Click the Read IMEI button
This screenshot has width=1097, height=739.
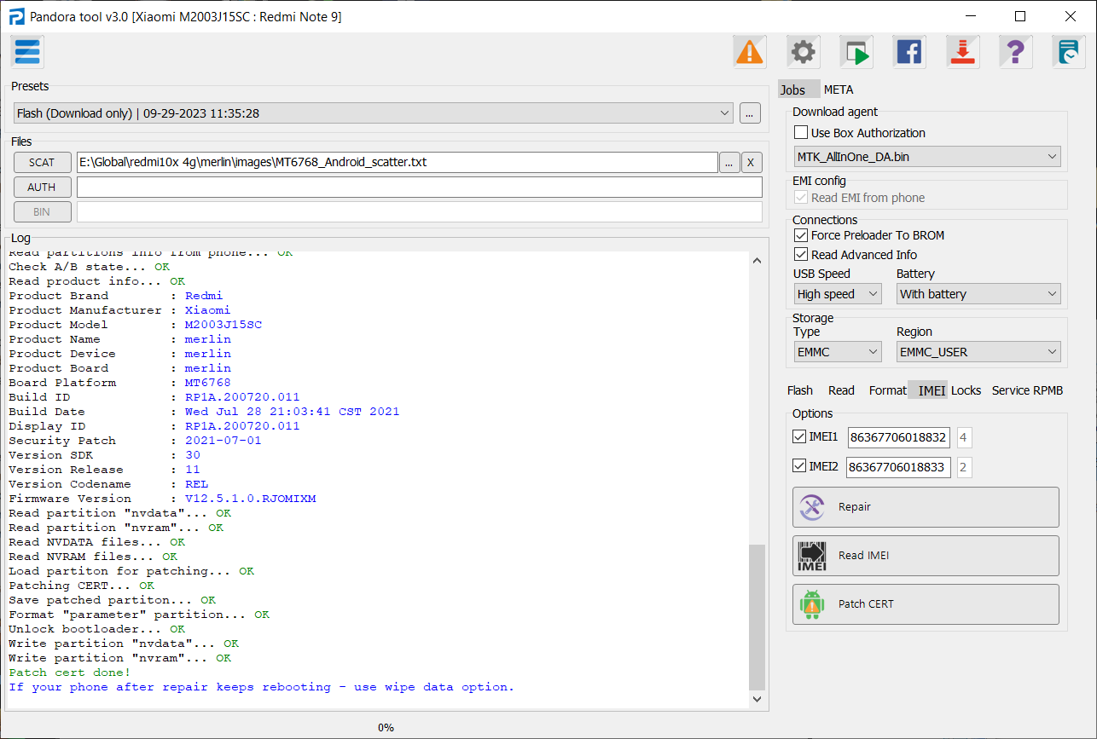pos(926,556)
